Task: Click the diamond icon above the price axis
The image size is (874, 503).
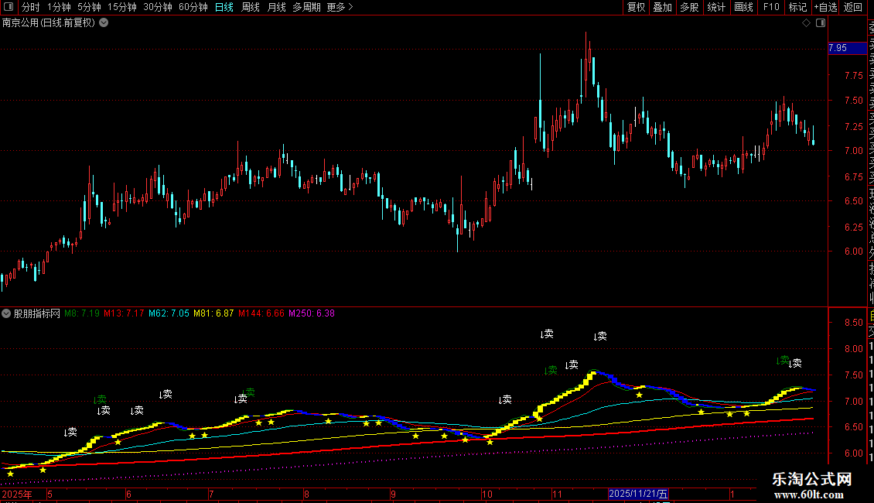Action: [x=805, y=23]
